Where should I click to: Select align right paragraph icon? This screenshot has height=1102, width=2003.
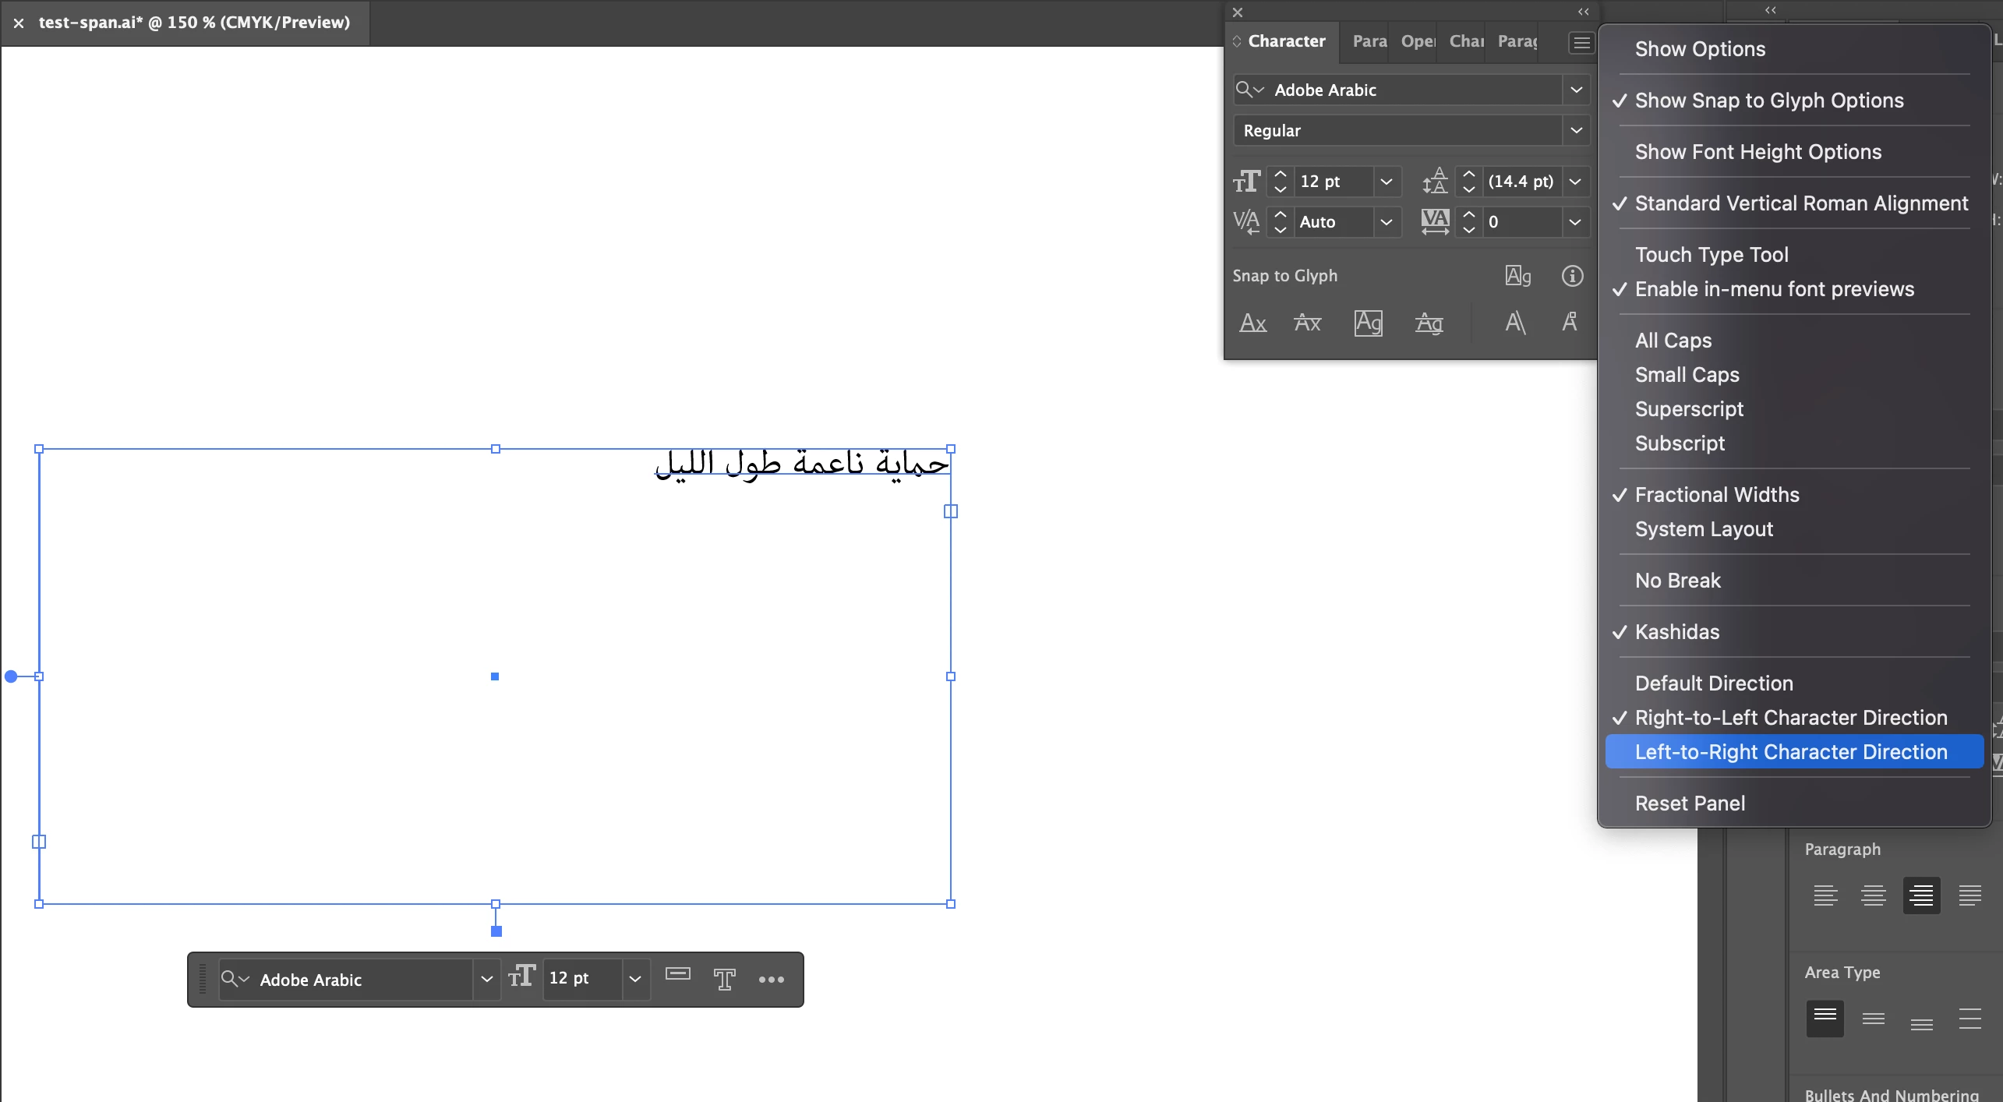pos(1921,895)
